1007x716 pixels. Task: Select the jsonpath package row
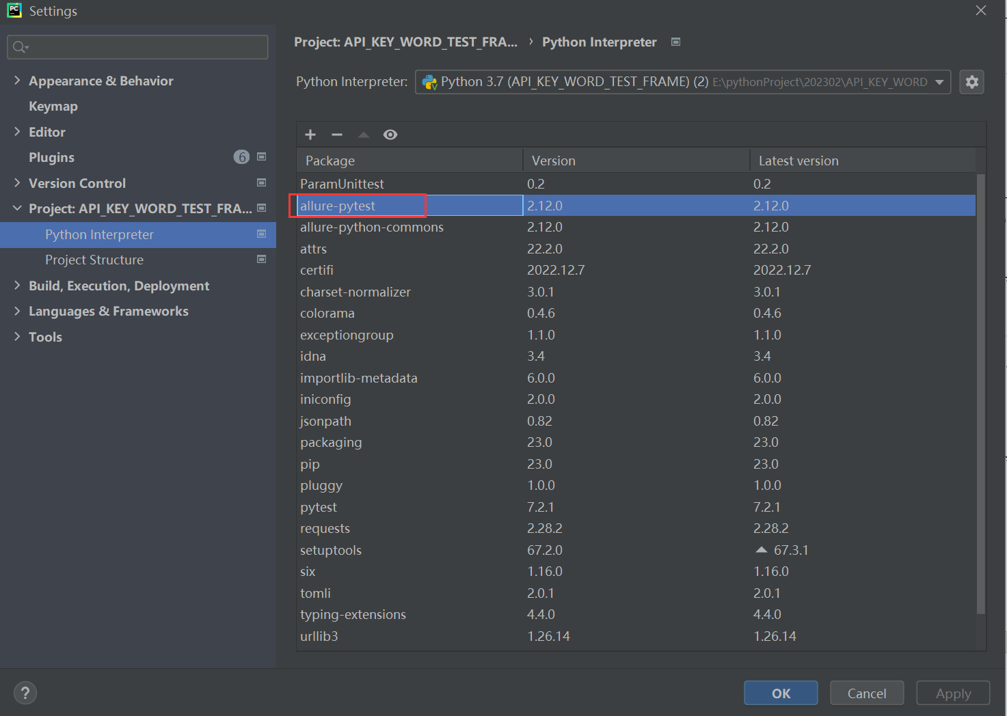coord(636,421)
